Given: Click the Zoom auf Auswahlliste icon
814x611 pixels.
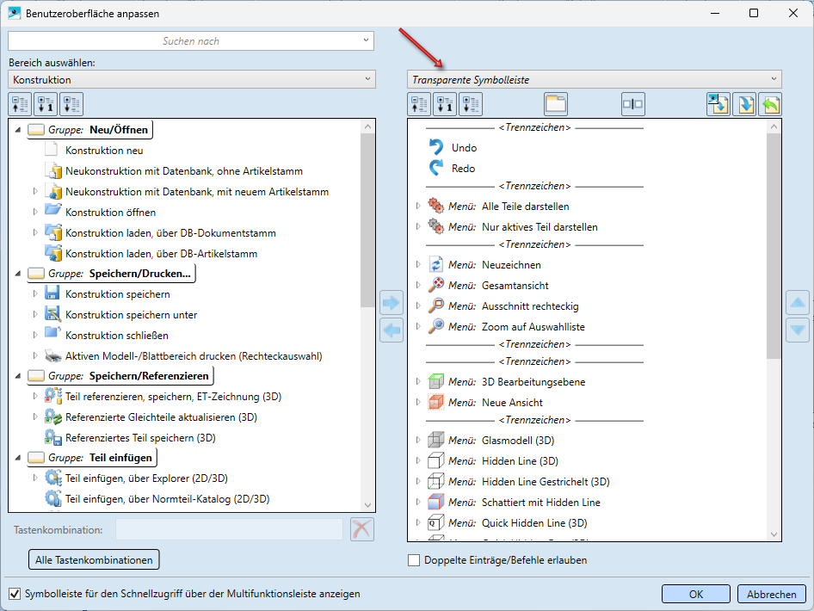Looking at the screenshot, I should point(436,326).
